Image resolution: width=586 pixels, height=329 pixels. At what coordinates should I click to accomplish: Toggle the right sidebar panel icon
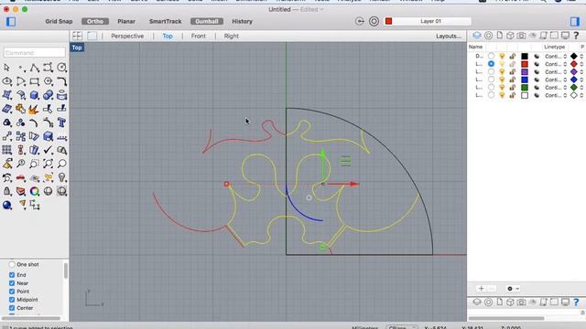575,22
